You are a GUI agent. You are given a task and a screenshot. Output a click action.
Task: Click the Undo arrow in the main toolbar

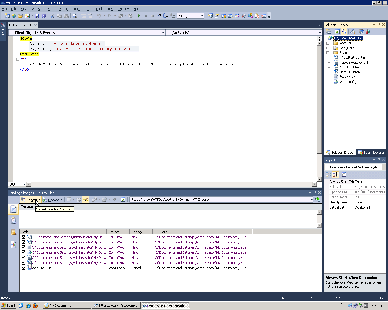[99, 16]
